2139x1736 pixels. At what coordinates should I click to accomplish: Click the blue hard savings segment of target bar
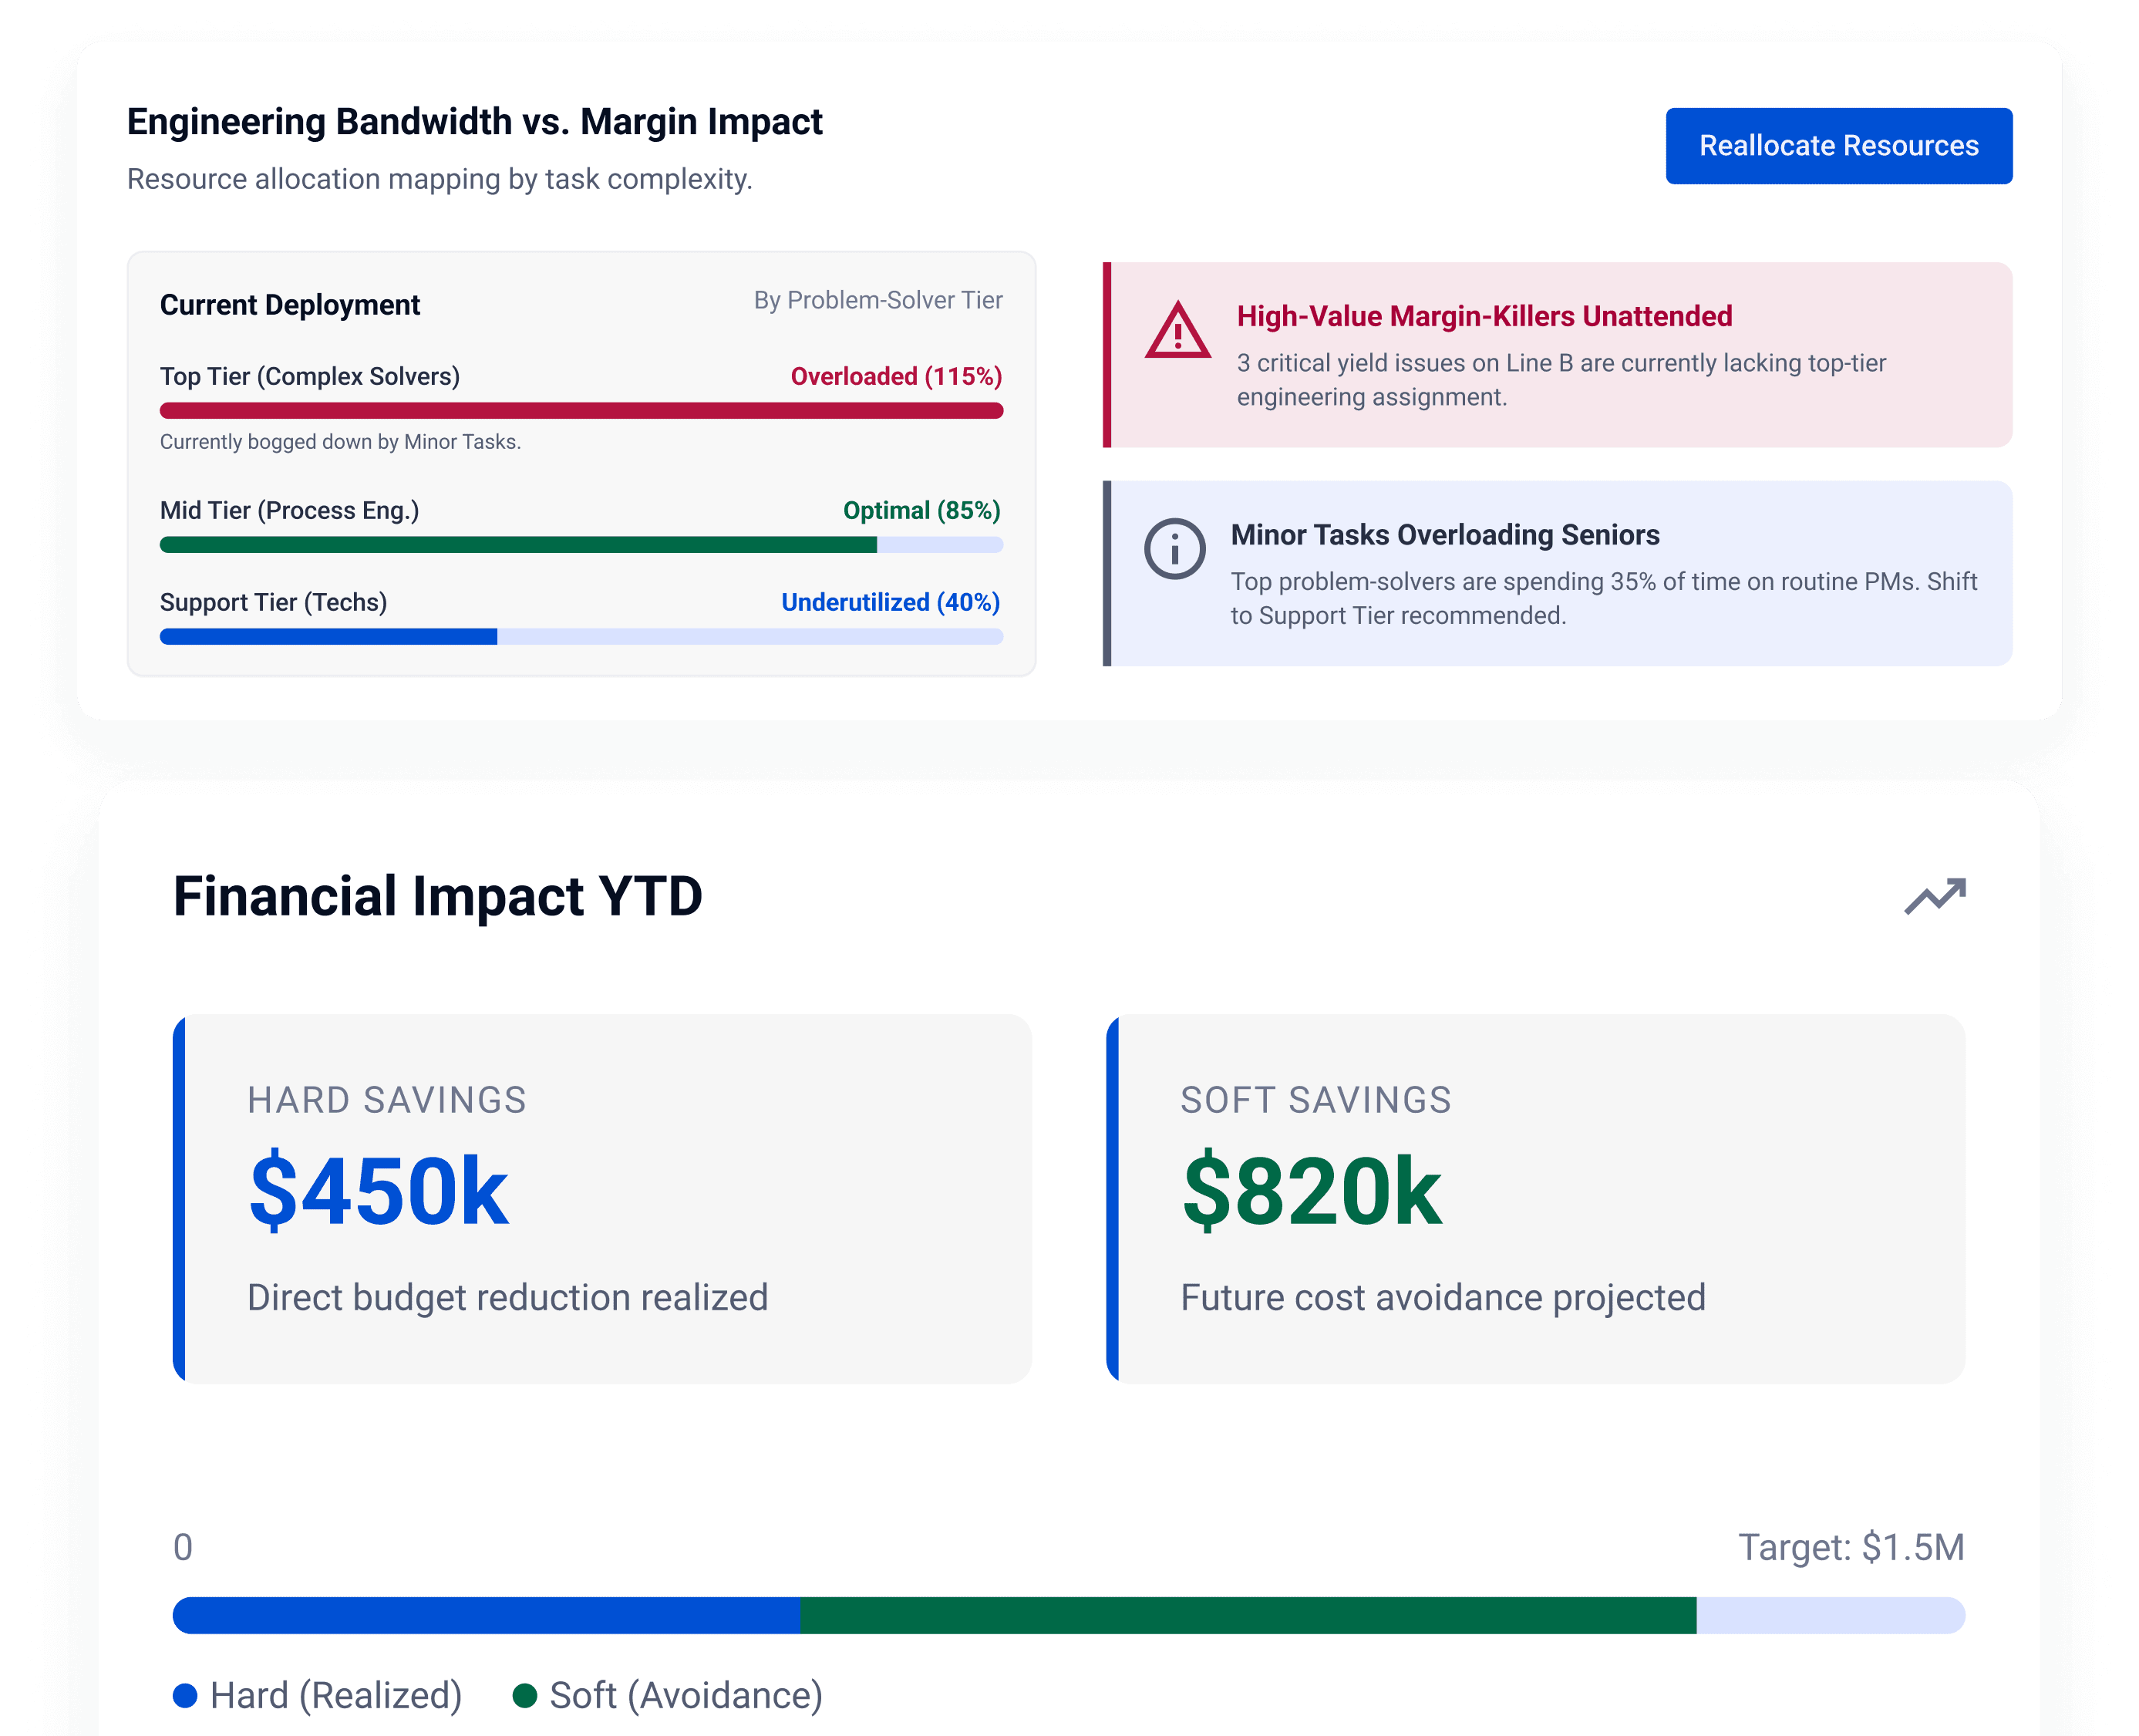pos(486,1615)
